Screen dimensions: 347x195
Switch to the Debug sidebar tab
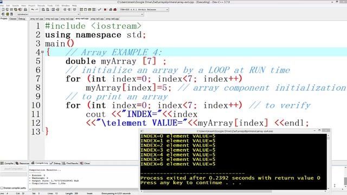[22, 19]
